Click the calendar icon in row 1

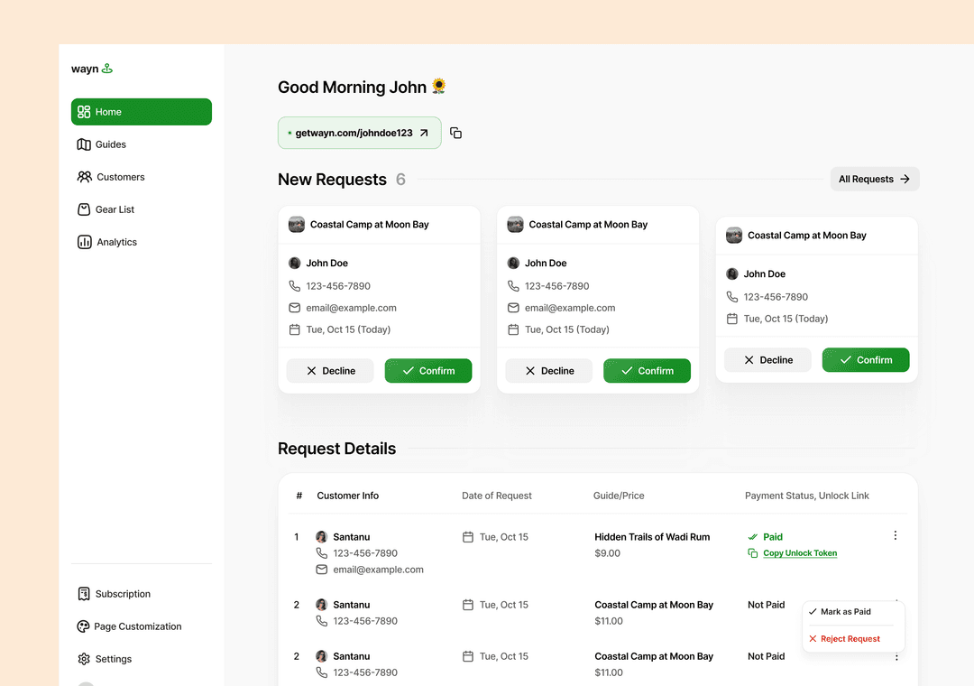[468, 537]
